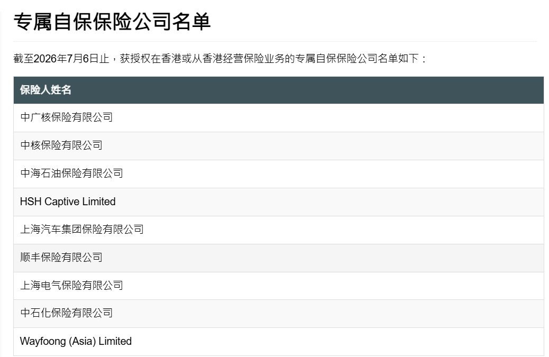This screenshot has height=357, width=549.
Task: Click the 保险人姓名 column header
Action: point(45,90)
